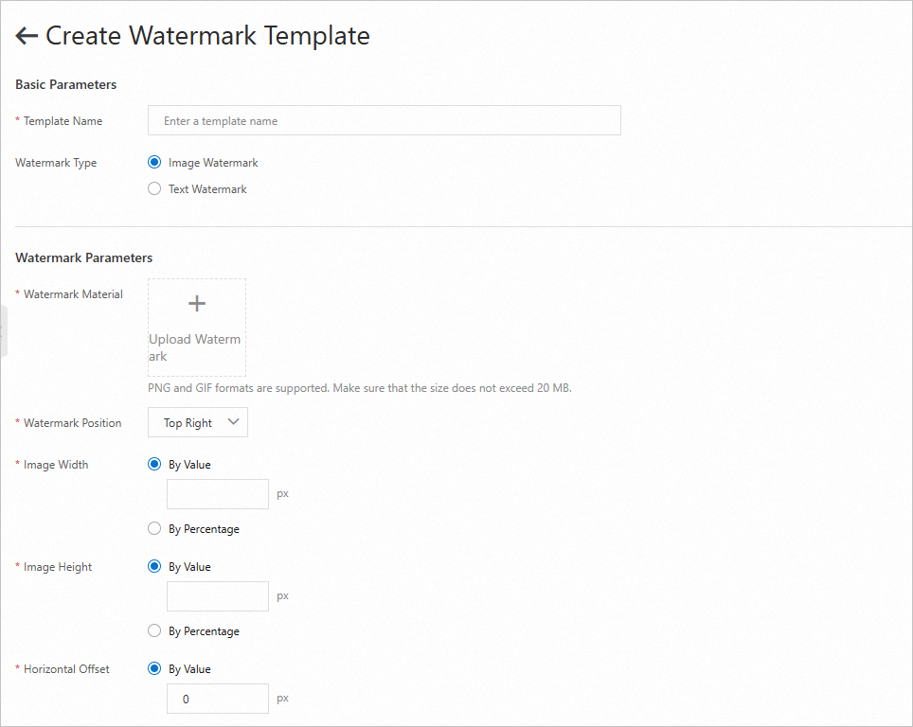Screen dimensions: 913x727
Task: Choose By Value for Image Width
Action: (x=154, y=465)
